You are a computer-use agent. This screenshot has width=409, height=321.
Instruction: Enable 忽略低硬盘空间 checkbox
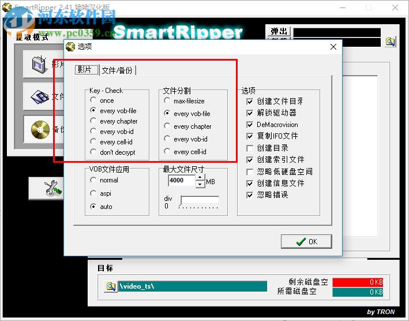point(250,171)
